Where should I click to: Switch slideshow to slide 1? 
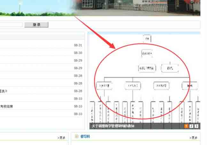click(x=186, y=126)
